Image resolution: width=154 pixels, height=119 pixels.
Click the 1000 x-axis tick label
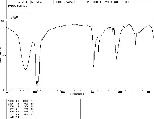click(x=120, y=92)
